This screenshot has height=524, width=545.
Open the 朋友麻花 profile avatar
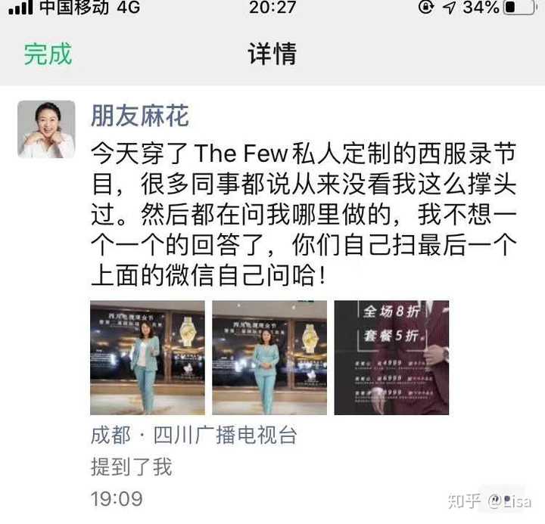[46, 129]
